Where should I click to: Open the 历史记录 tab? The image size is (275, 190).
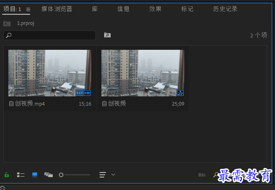coord(225,9)
